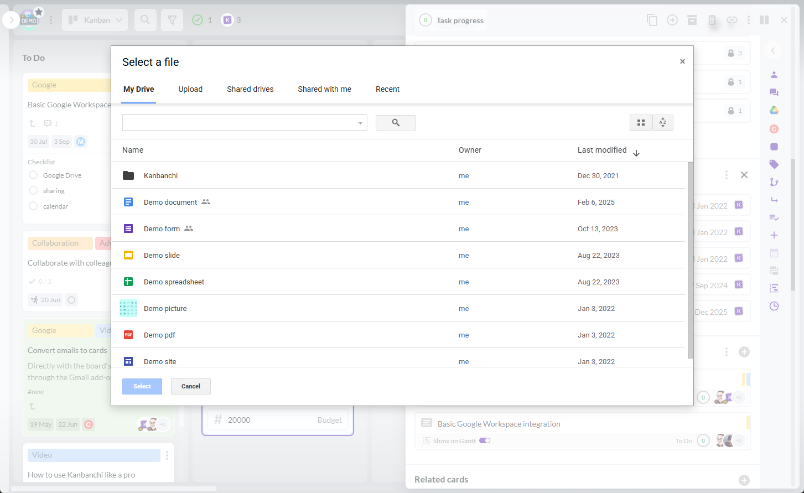
Task: Click the Google Drive icon in sidebar
Action: (774, 110)
